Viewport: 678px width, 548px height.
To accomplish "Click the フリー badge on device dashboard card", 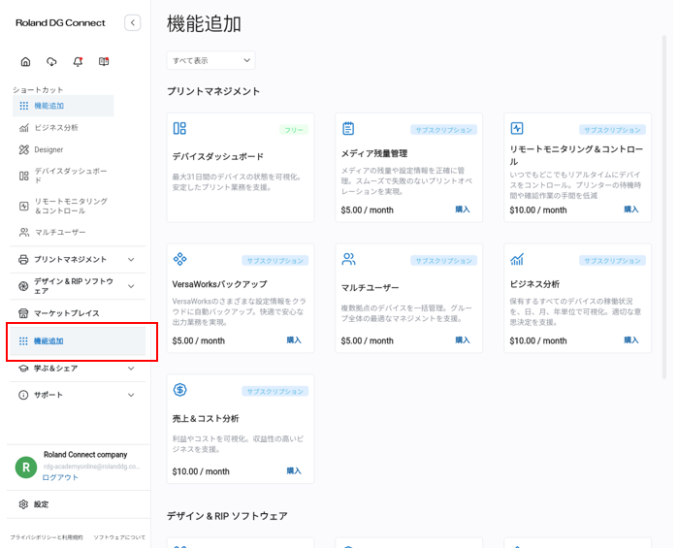I will point(294,130).
